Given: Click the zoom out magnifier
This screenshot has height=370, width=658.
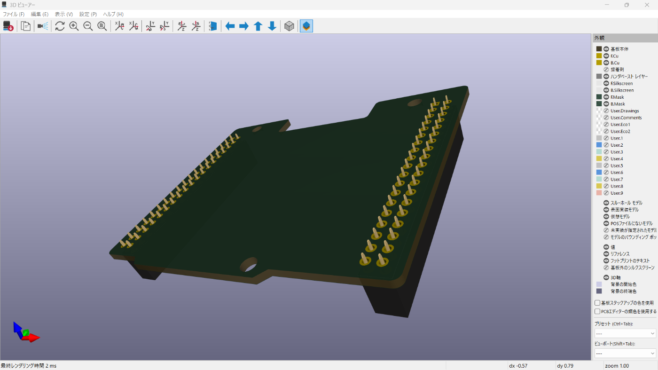Looking at the screenshot, I should click(x=88, y=26).
